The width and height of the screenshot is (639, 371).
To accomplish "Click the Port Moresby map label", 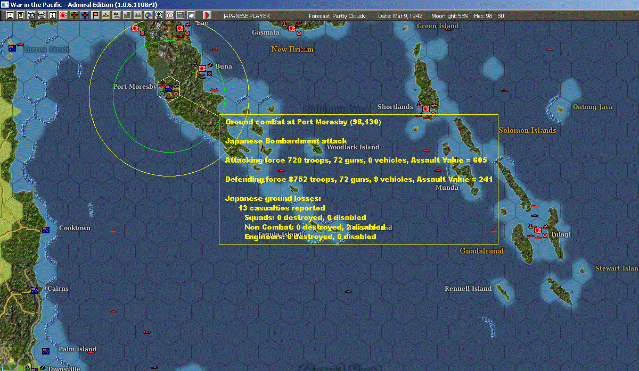I will (x=135, y=87).
